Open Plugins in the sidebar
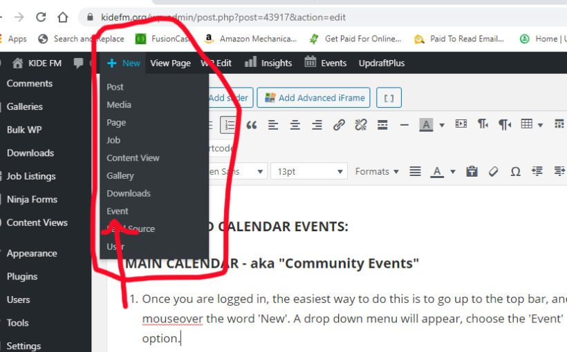This screenshot has height=352, width=567. (x=22, y=277)
